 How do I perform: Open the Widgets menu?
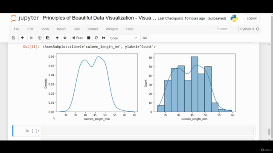tap(112, 29)
